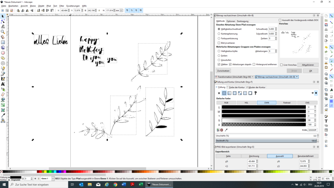Click the unknown paint question mark icon
This screenshot has width=334, height=188.
pos(255,93)
